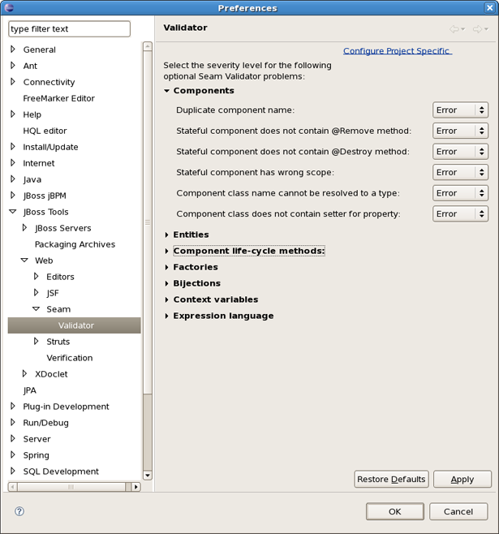Click the tree scroll up arrow
The image size is (499, 534).
point(148,46)
